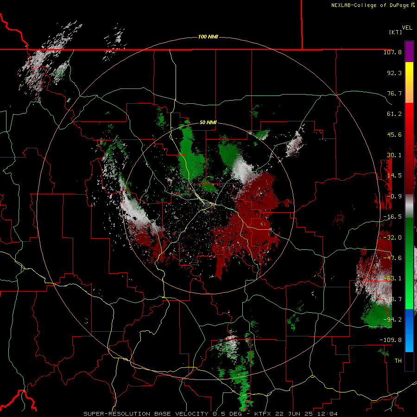Click the 45.6 velocity scale value

[394, 134]
